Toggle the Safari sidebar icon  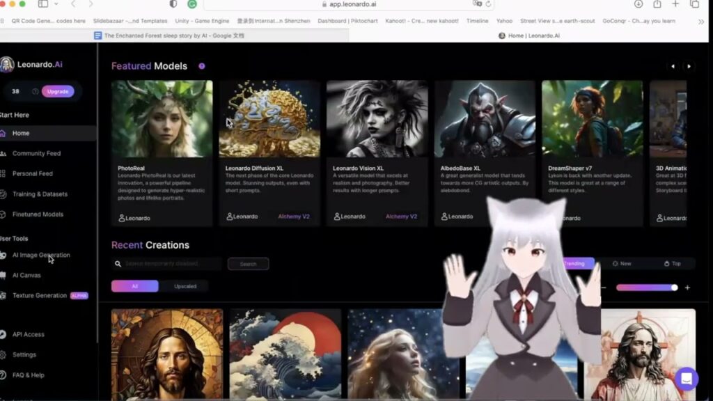[x=43, y=3]
